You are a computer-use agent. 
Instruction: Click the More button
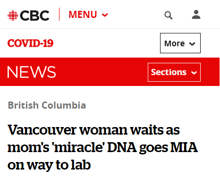tap(180, 43)
